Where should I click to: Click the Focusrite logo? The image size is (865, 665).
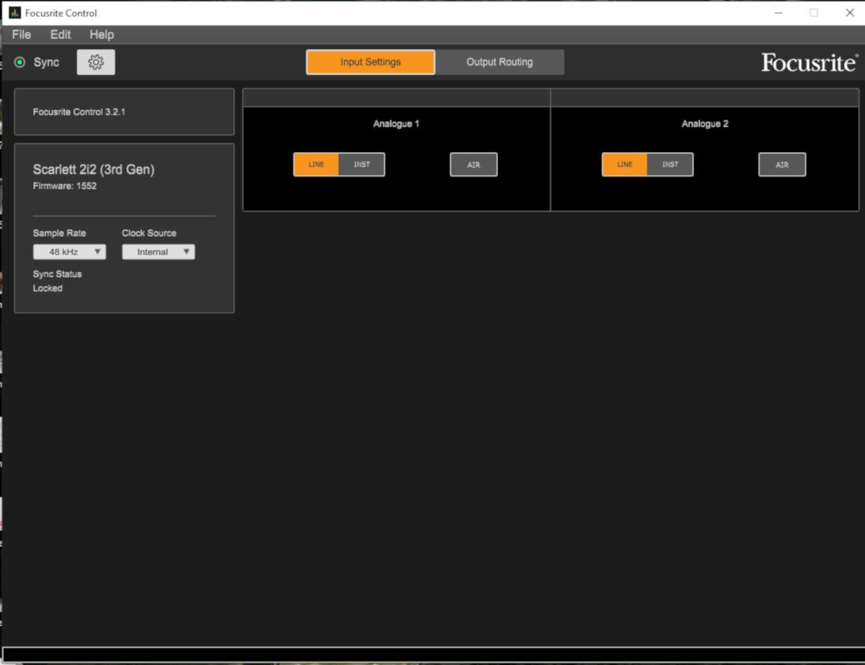coord(809,63)
